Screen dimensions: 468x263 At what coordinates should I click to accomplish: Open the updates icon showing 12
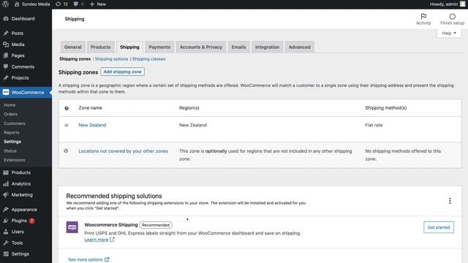(x=58, y=4)
